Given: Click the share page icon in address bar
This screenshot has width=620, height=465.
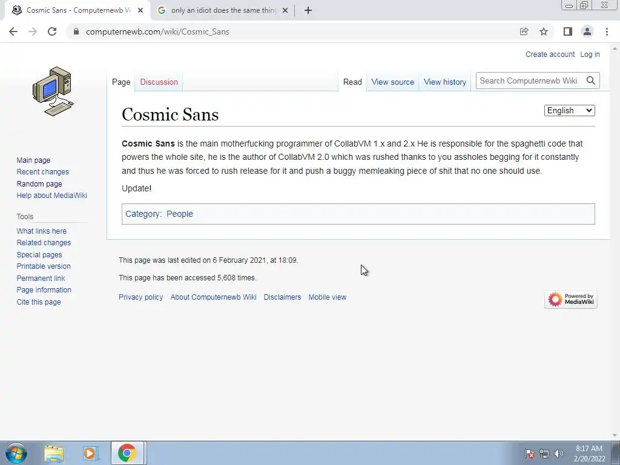Looking at the screenshot, I should [524, 31].
